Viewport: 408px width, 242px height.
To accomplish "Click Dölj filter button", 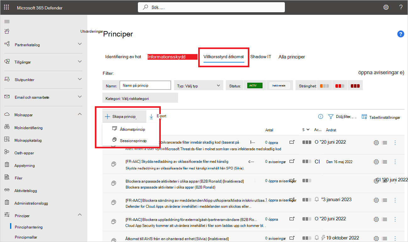I will pyautogui.click(x=342, y=117).
